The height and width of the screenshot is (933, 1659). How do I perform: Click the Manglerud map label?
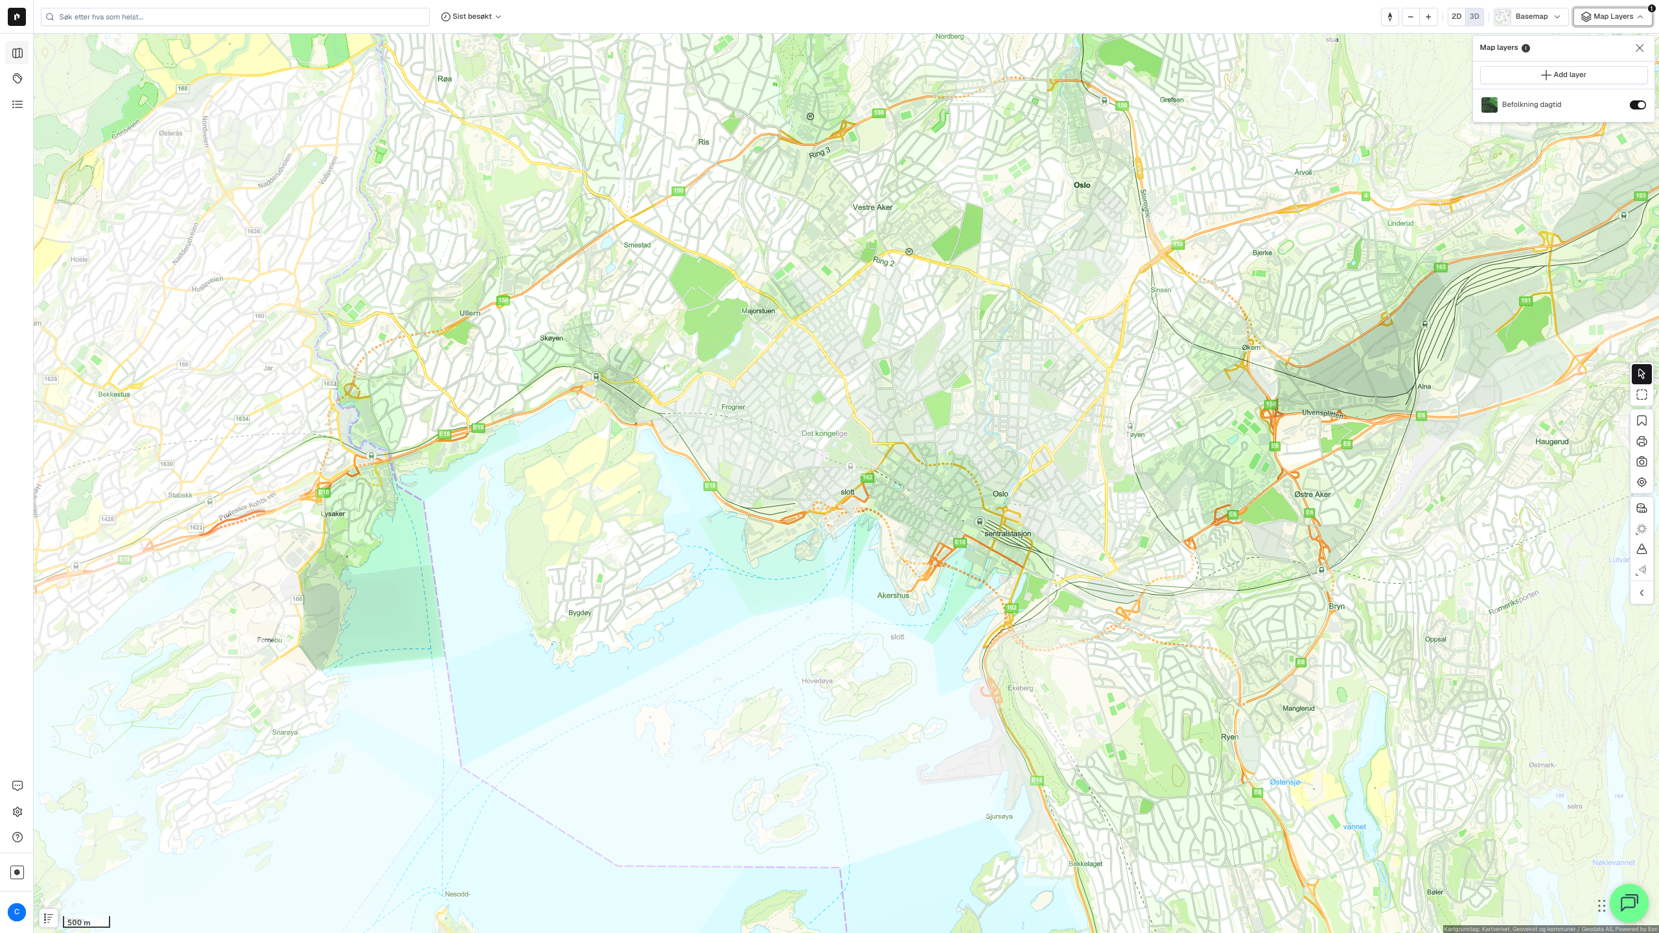1298,709
